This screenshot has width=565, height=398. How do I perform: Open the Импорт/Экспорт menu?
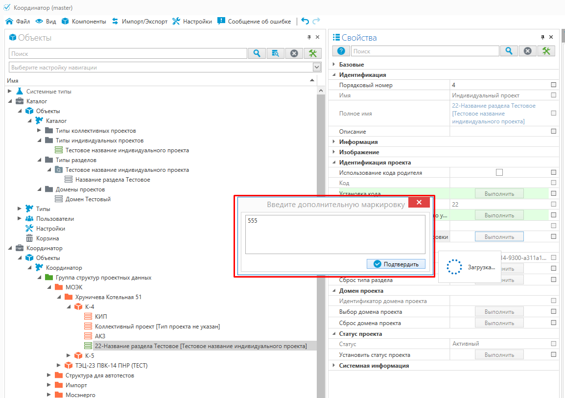point(140,22)
